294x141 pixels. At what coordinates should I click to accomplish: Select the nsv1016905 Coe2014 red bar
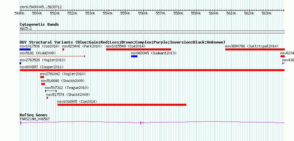122,105
